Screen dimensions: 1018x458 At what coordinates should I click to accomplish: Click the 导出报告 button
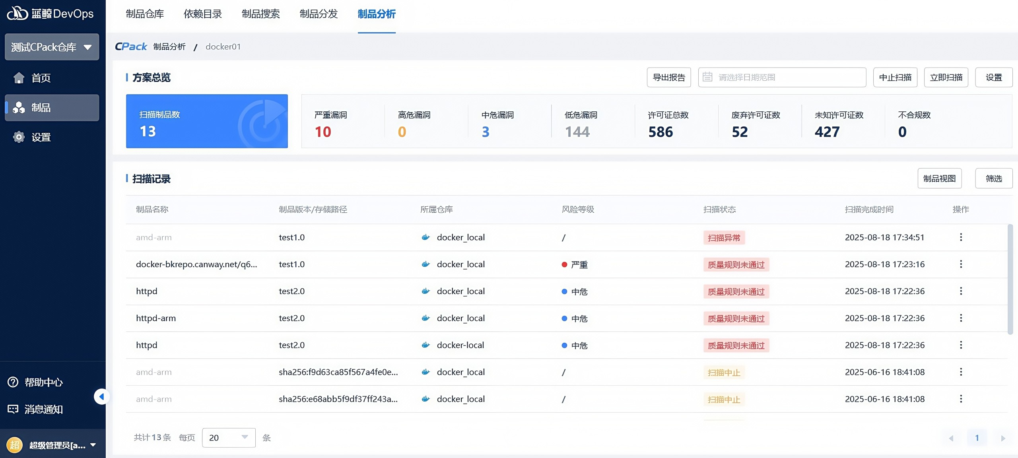(x=669, y=77)
